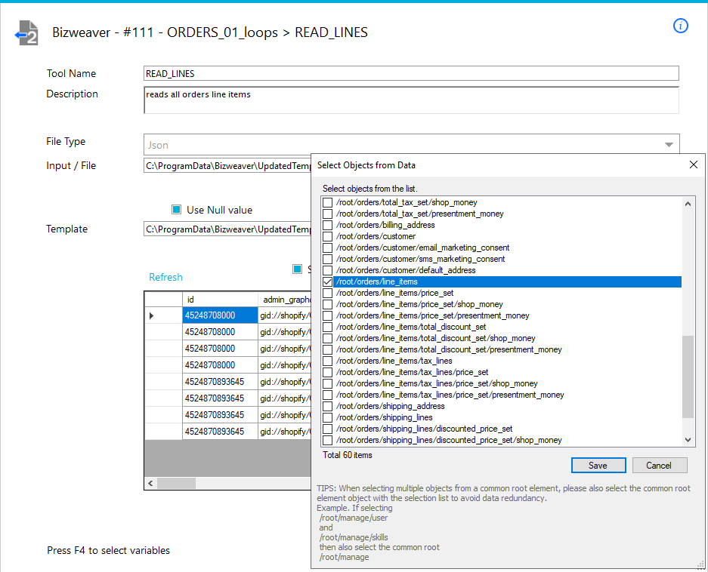Click the Refresh link

(165, 277)
